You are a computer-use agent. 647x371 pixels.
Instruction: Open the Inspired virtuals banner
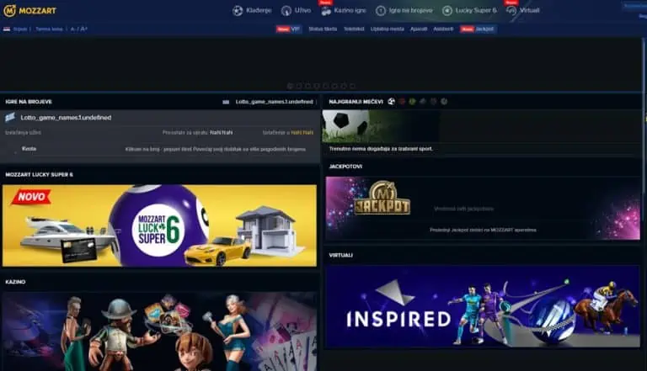tap(483, 306)
